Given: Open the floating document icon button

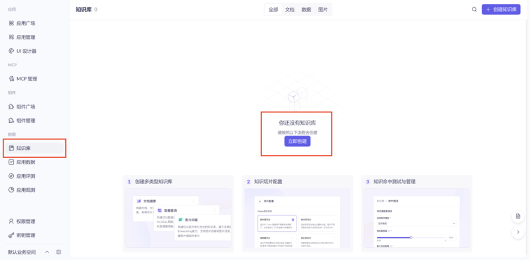Looking at the screenshot, I should (x=518, y=216).
